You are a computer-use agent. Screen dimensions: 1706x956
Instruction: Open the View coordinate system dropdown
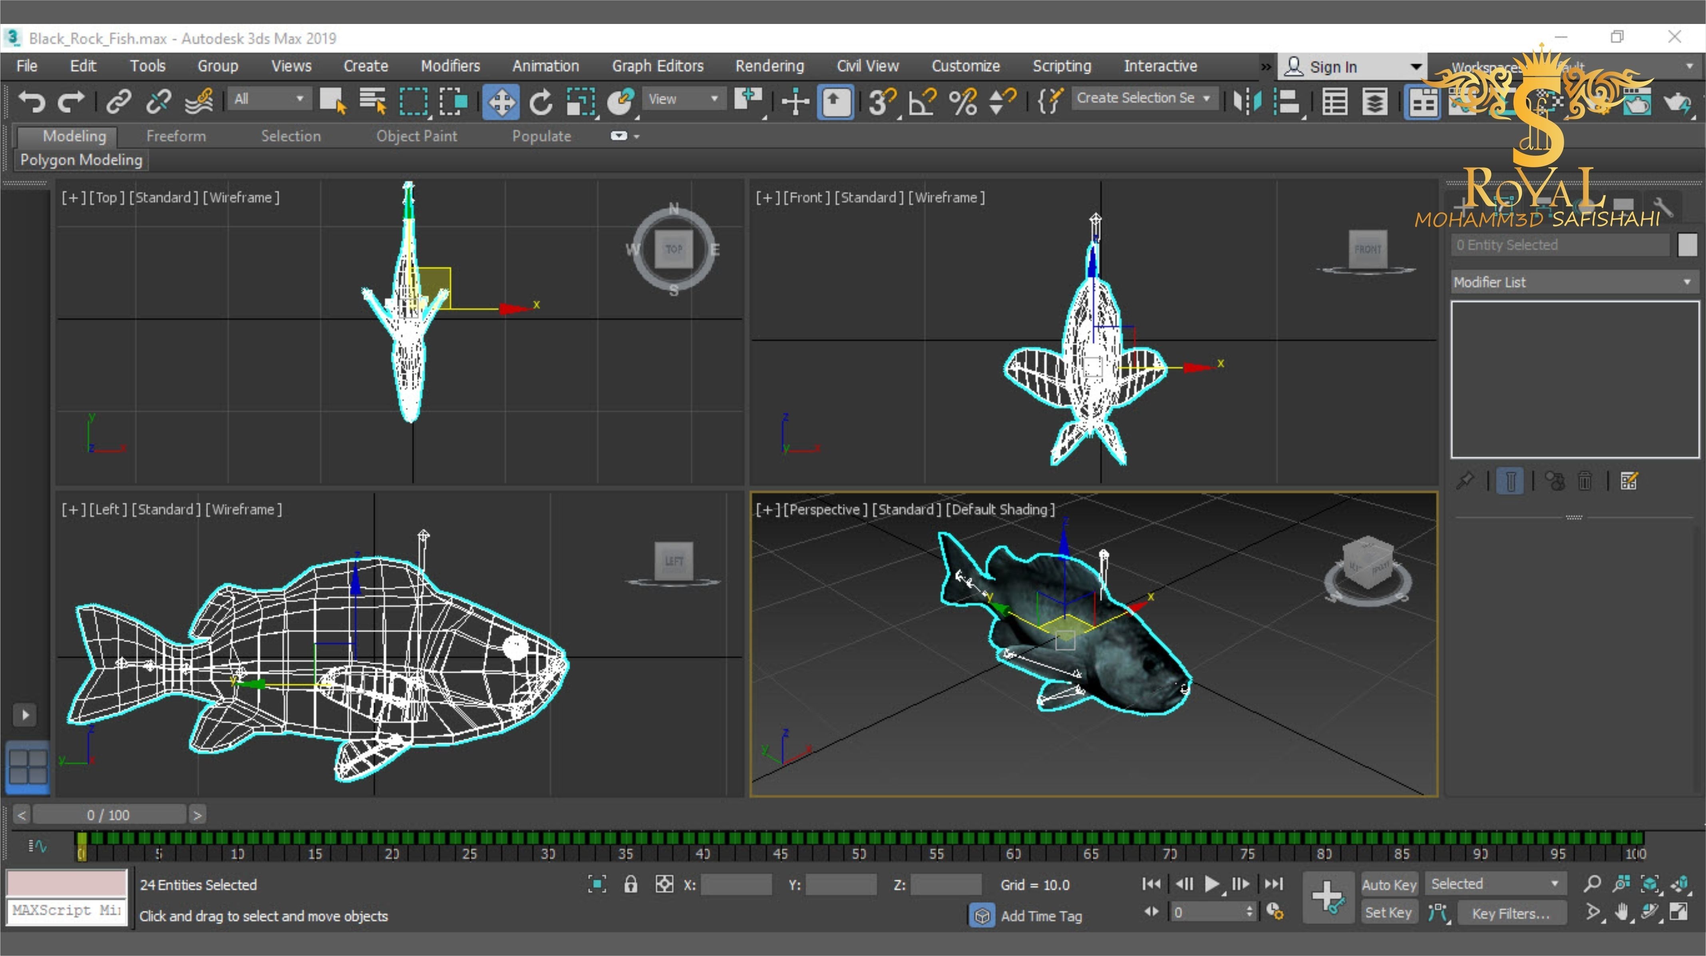(x=683, y=99)
